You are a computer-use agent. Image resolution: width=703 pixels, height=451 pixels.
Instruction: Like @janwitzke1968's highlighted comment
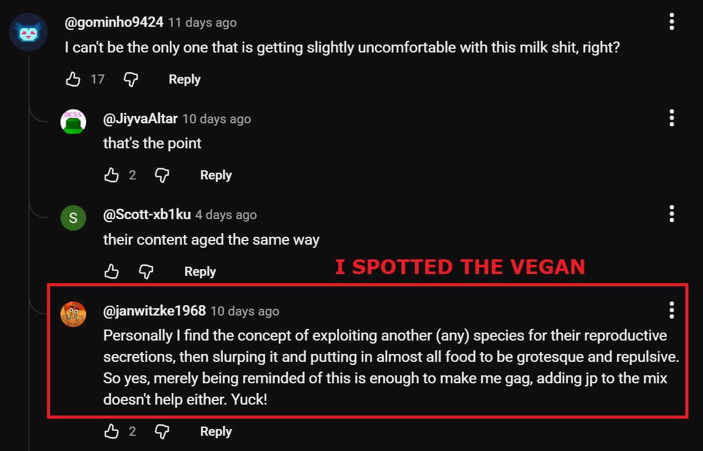click(x=111, y=431)
